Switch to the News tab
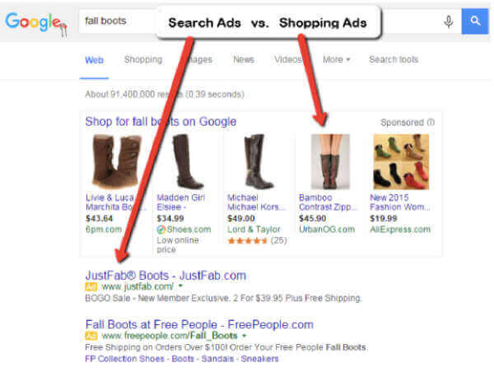494x391 pixels. click(x=244, y=59)
